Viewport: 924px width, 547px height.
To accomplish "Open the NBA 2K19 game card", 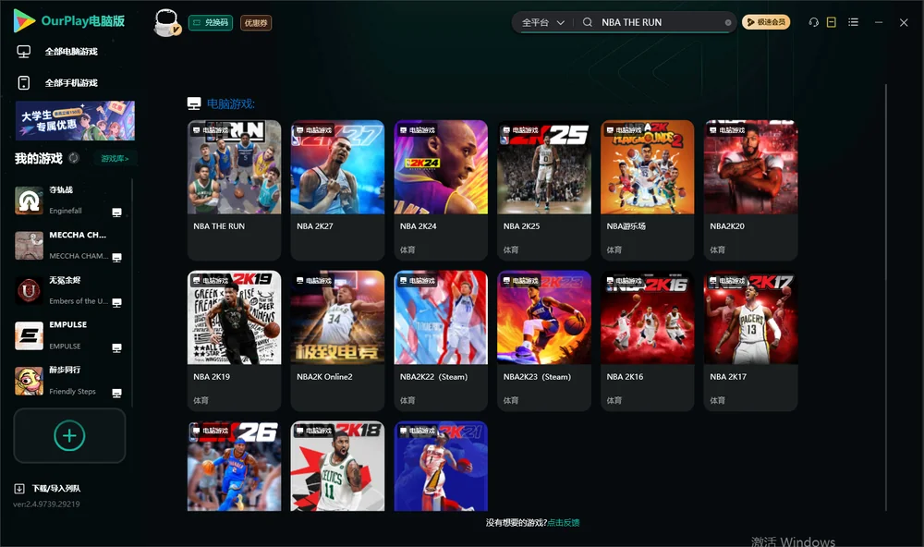I will point(234,341).
